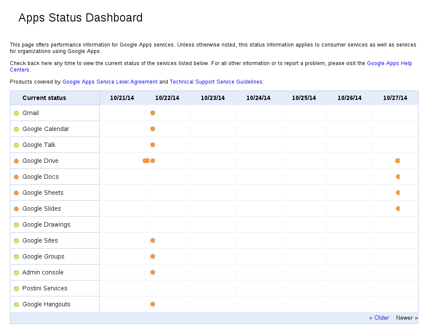The height and width of the screenshot is (327, 425).
Task: Click the Google Slides service name
Action: (42, 209)
